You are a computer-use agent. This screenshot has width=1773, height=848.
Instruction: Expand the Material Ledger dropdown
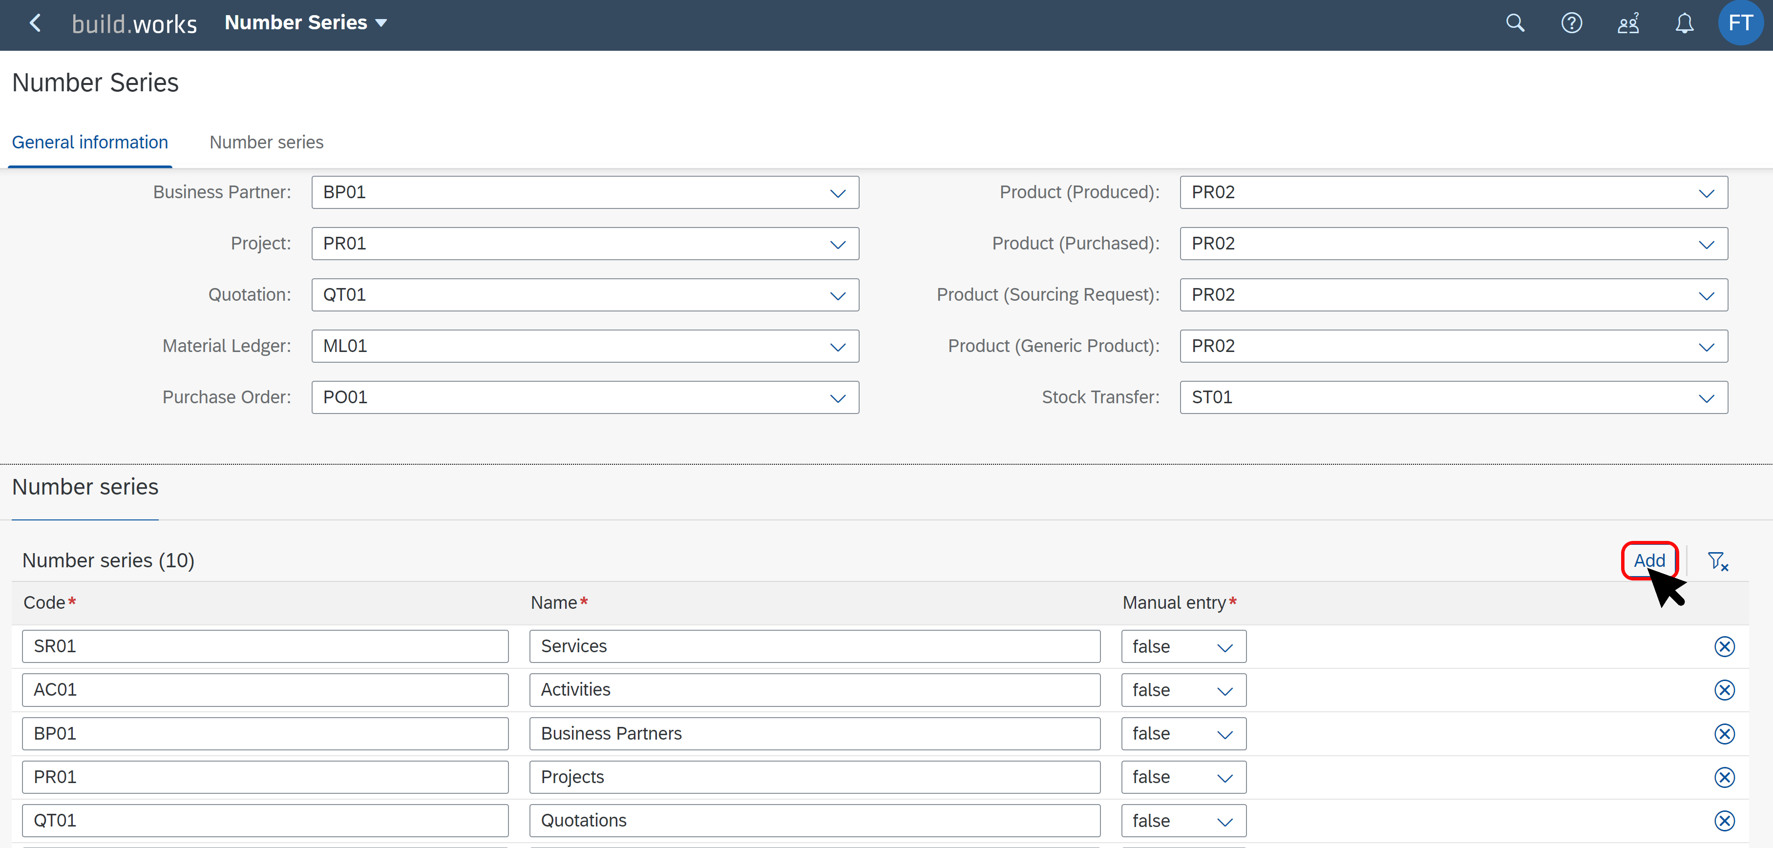pyautogui.click(x=838, y=347)
